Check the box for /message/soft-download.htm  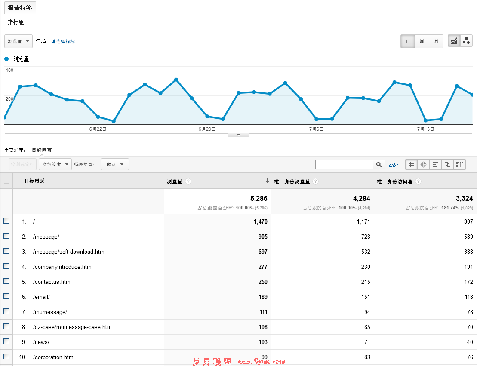[x=6, y=251]
